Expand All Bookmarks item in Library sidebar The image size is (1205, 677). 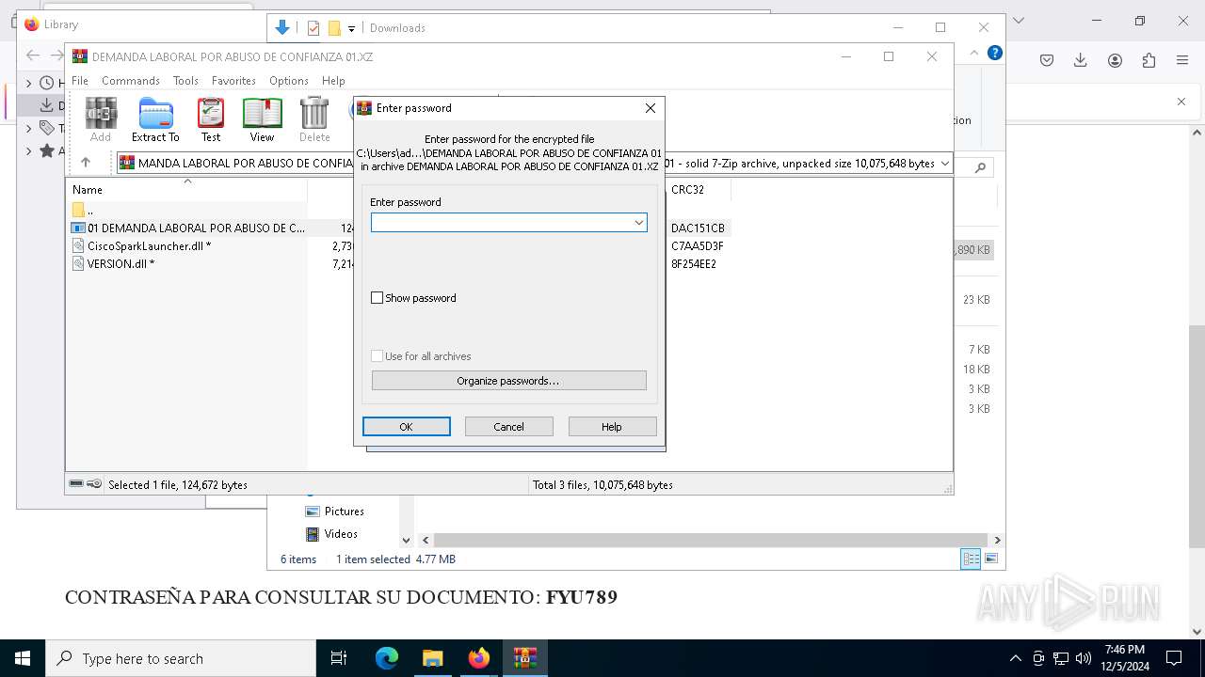coord(28,150)
